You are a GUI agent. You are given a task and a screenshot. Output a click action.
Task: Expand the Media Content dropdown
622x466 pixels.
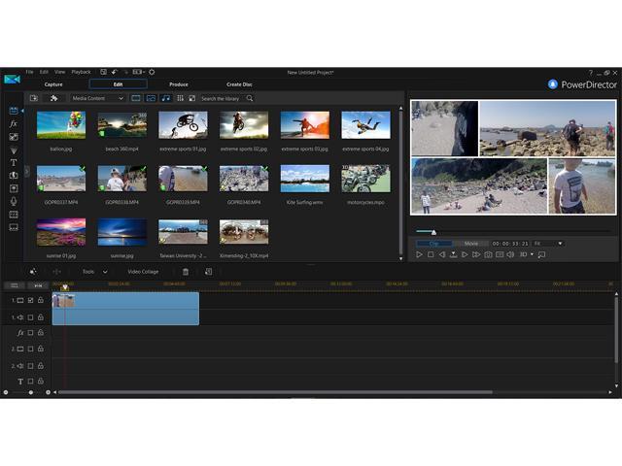point(98,98)
